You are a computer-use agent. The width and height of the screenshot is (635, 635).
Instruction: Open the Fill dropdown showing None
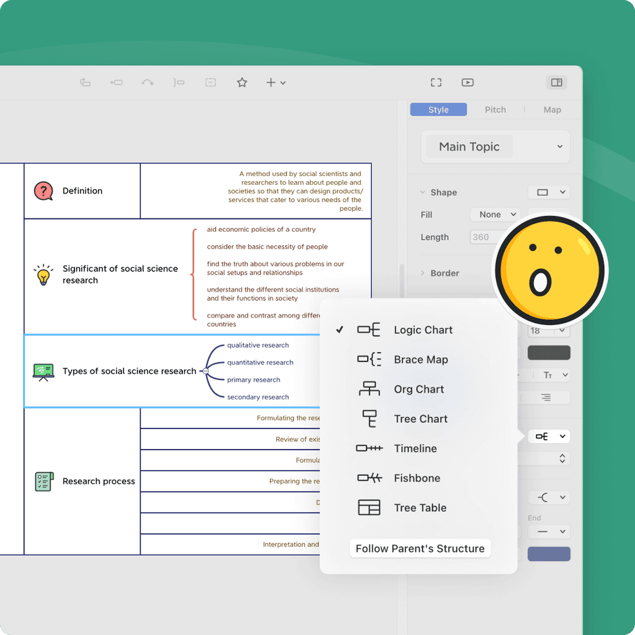(x=494, y=214)
